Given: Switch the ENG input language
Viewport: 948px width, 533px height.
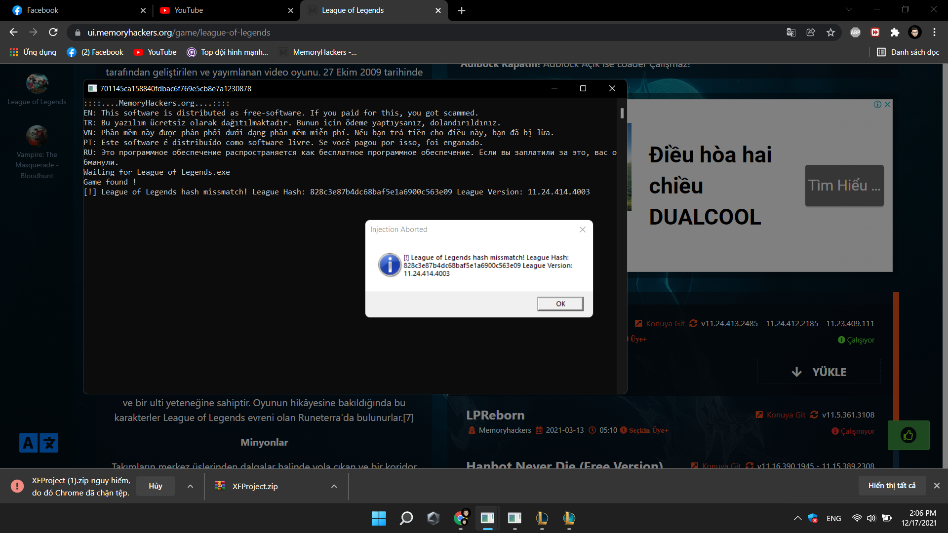Looking at the screenshot, I should click(834, 518).
